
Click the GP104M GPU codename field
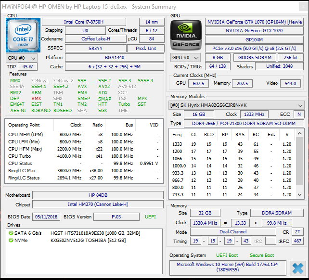254,39
